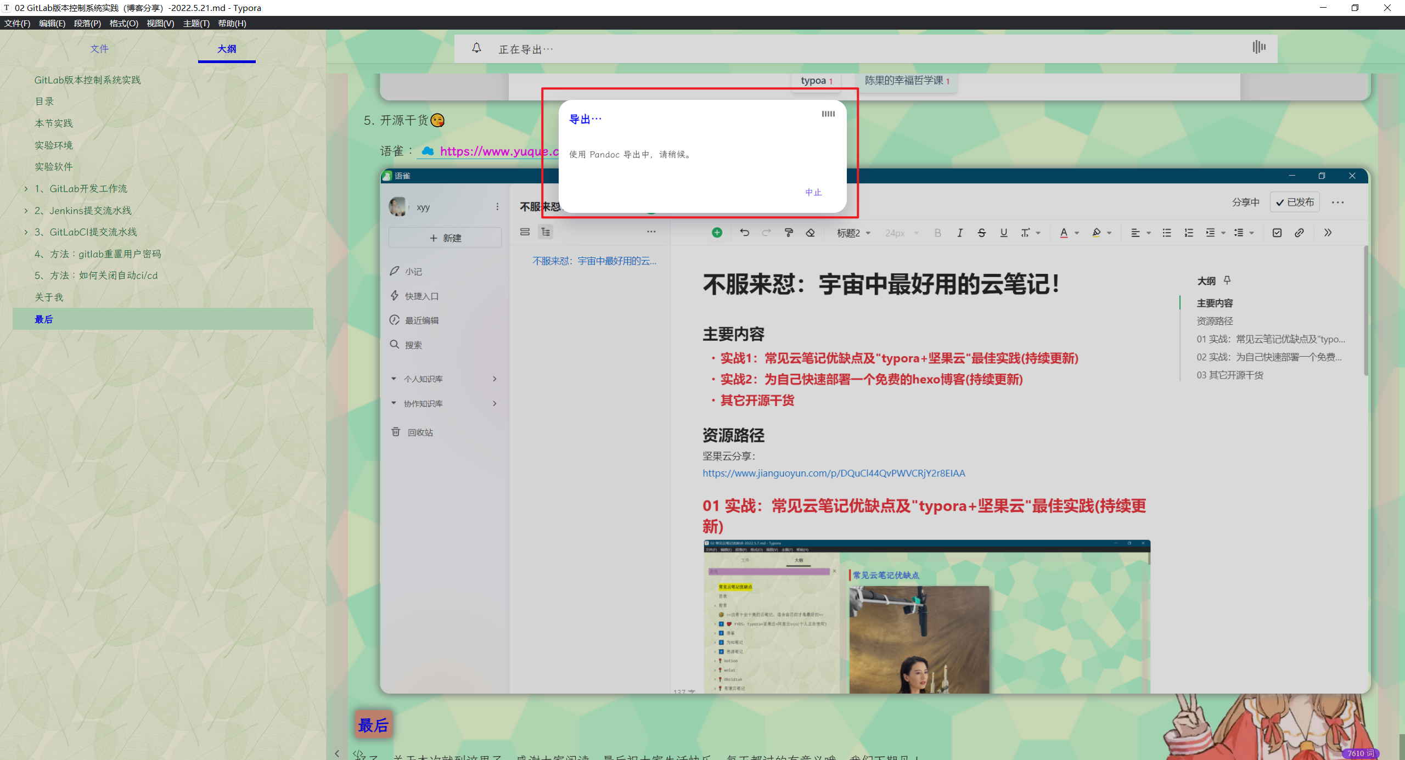This screenshot has height=760, width=1405.
Task: Select 5、方法：如何关闭自动ci/cd in the outline
Action: click(96, 275)
